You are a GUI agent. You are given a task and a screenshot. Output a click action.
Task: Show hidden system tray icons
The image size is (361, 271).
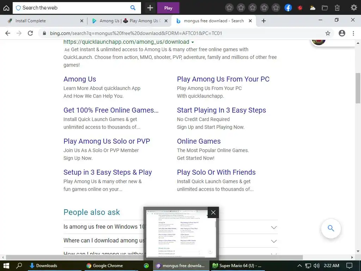tap(300, 266)
